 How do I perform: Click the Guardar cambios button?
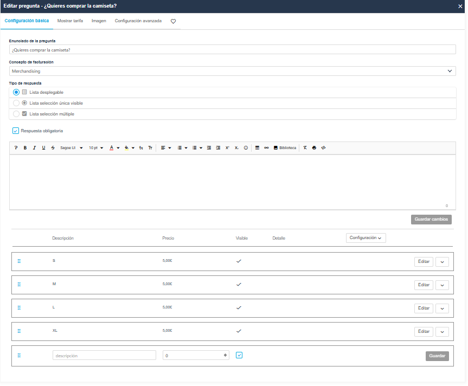pos(431,220)
